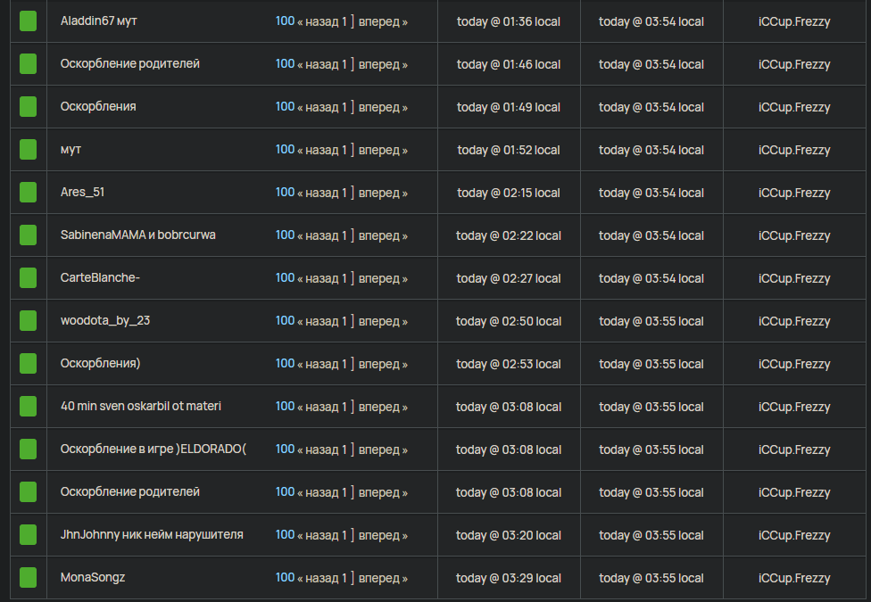Open Оскорбление родителей thread created 01:46
Screen dimensions: 871x602
130,64
